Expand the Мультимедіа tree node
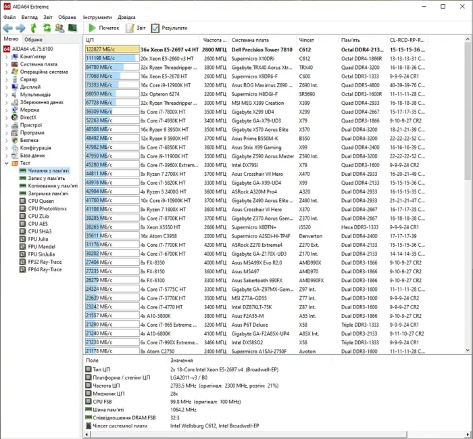The image size is (473, 439). [6, 95]
